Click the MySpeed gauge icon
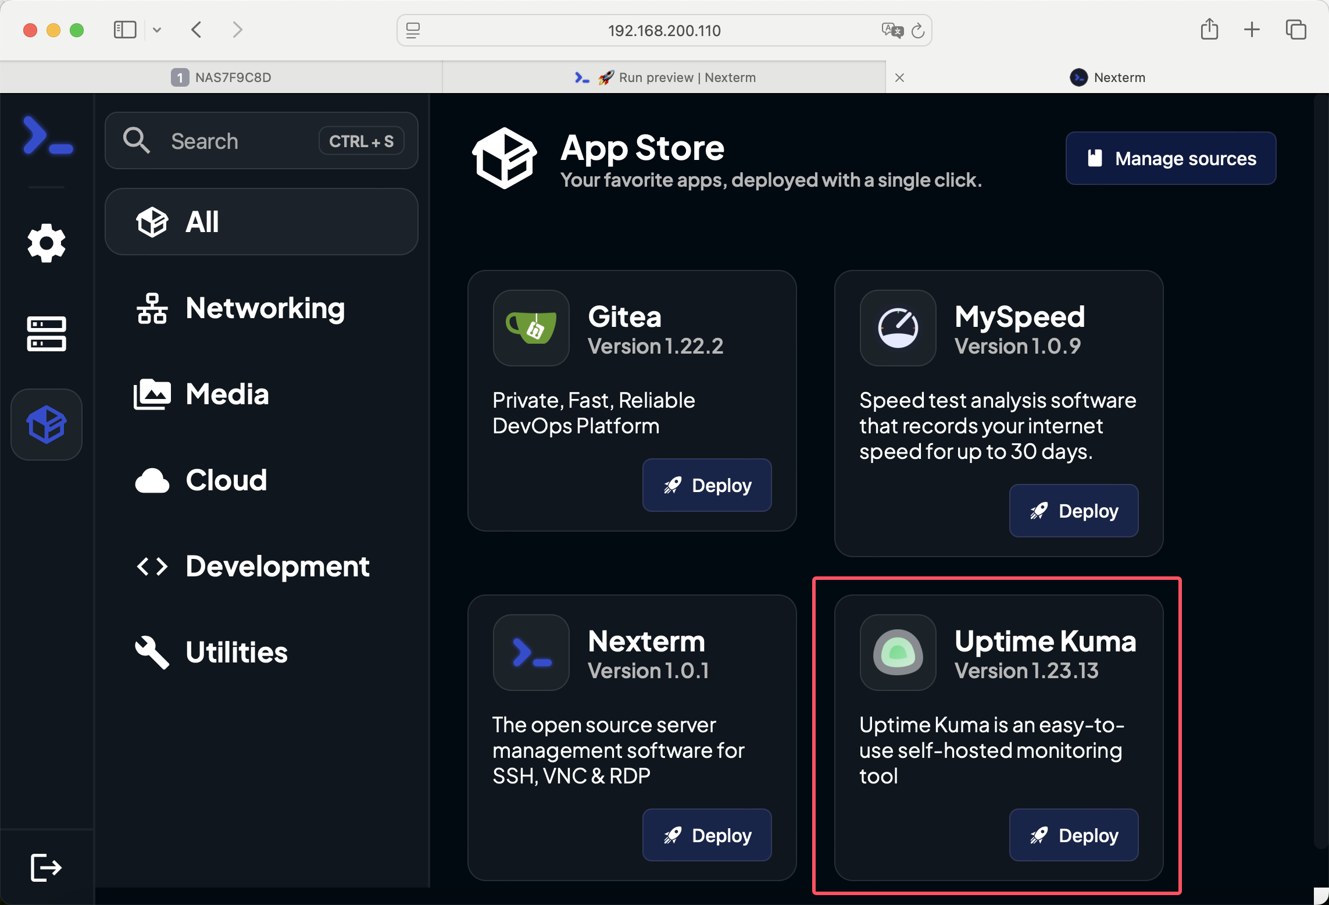This screenshot has height=905, width=1329. pyautogui.click(x=898, y=328)
